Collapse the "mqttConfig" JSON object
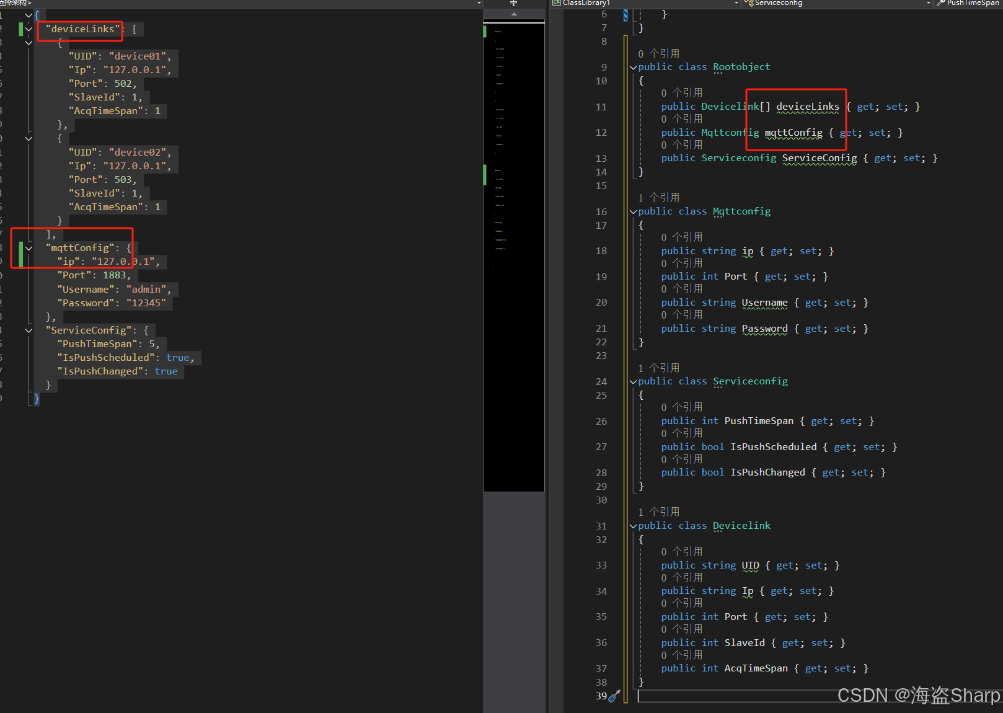 (29, 248)
